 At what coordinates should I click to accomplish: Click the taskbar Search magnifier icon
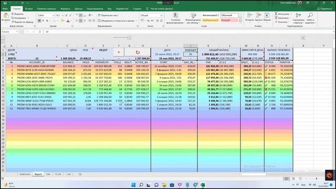141,185
